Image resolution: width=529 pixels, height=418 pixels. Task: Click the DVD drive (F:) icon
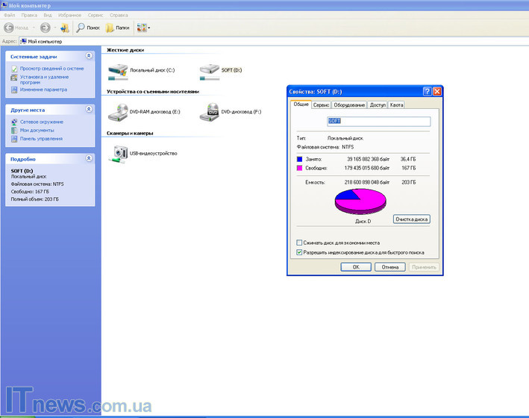pos(210,112)
